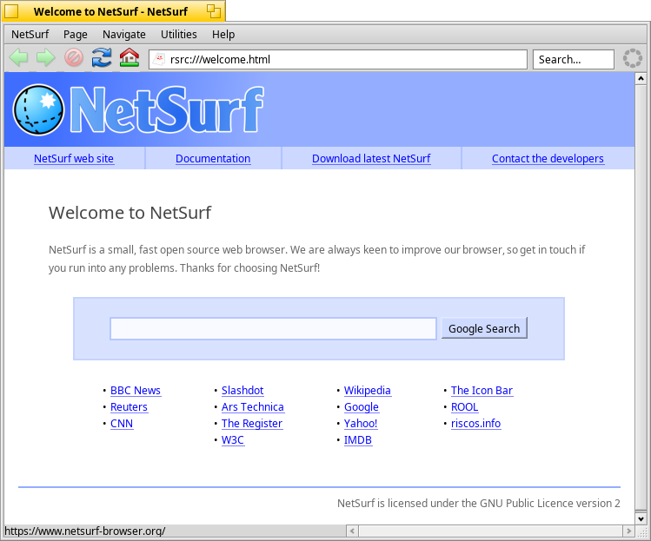Viewport: 651px width, 541px height.
Task: Open the Wikipedia link
Action: point(368,391)
